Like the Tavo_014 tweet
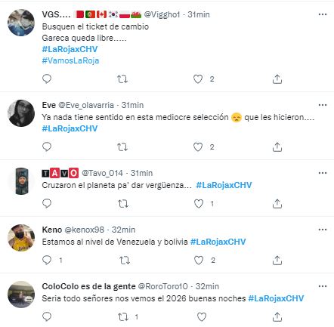Image resolution: width=334 pixels, height=327 pixels. pos(199,203)
